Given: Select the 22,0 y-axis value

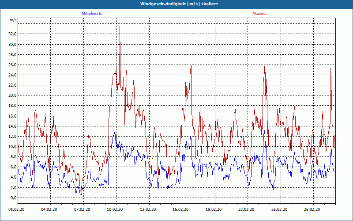Looking at the screenshot, I should click(x=13, y=85).
